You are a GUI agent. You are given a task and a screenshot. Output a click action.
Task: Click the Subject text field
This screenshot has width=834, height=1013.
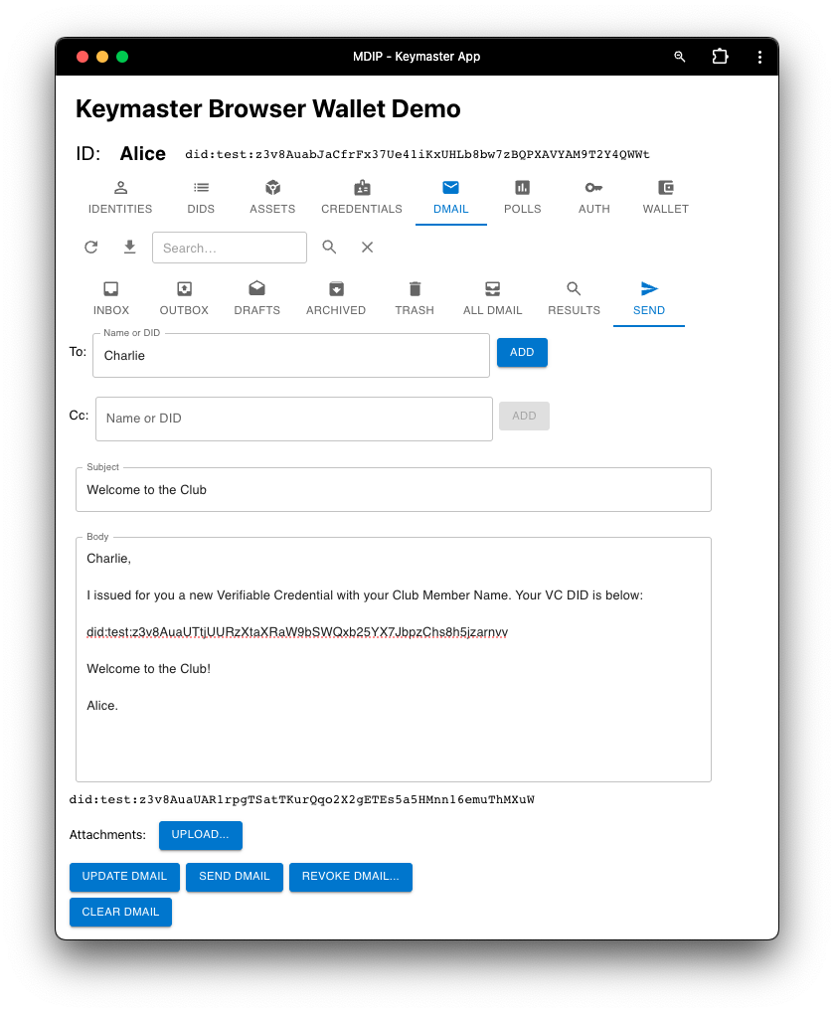pyautogui.click(x=393, y=490)
